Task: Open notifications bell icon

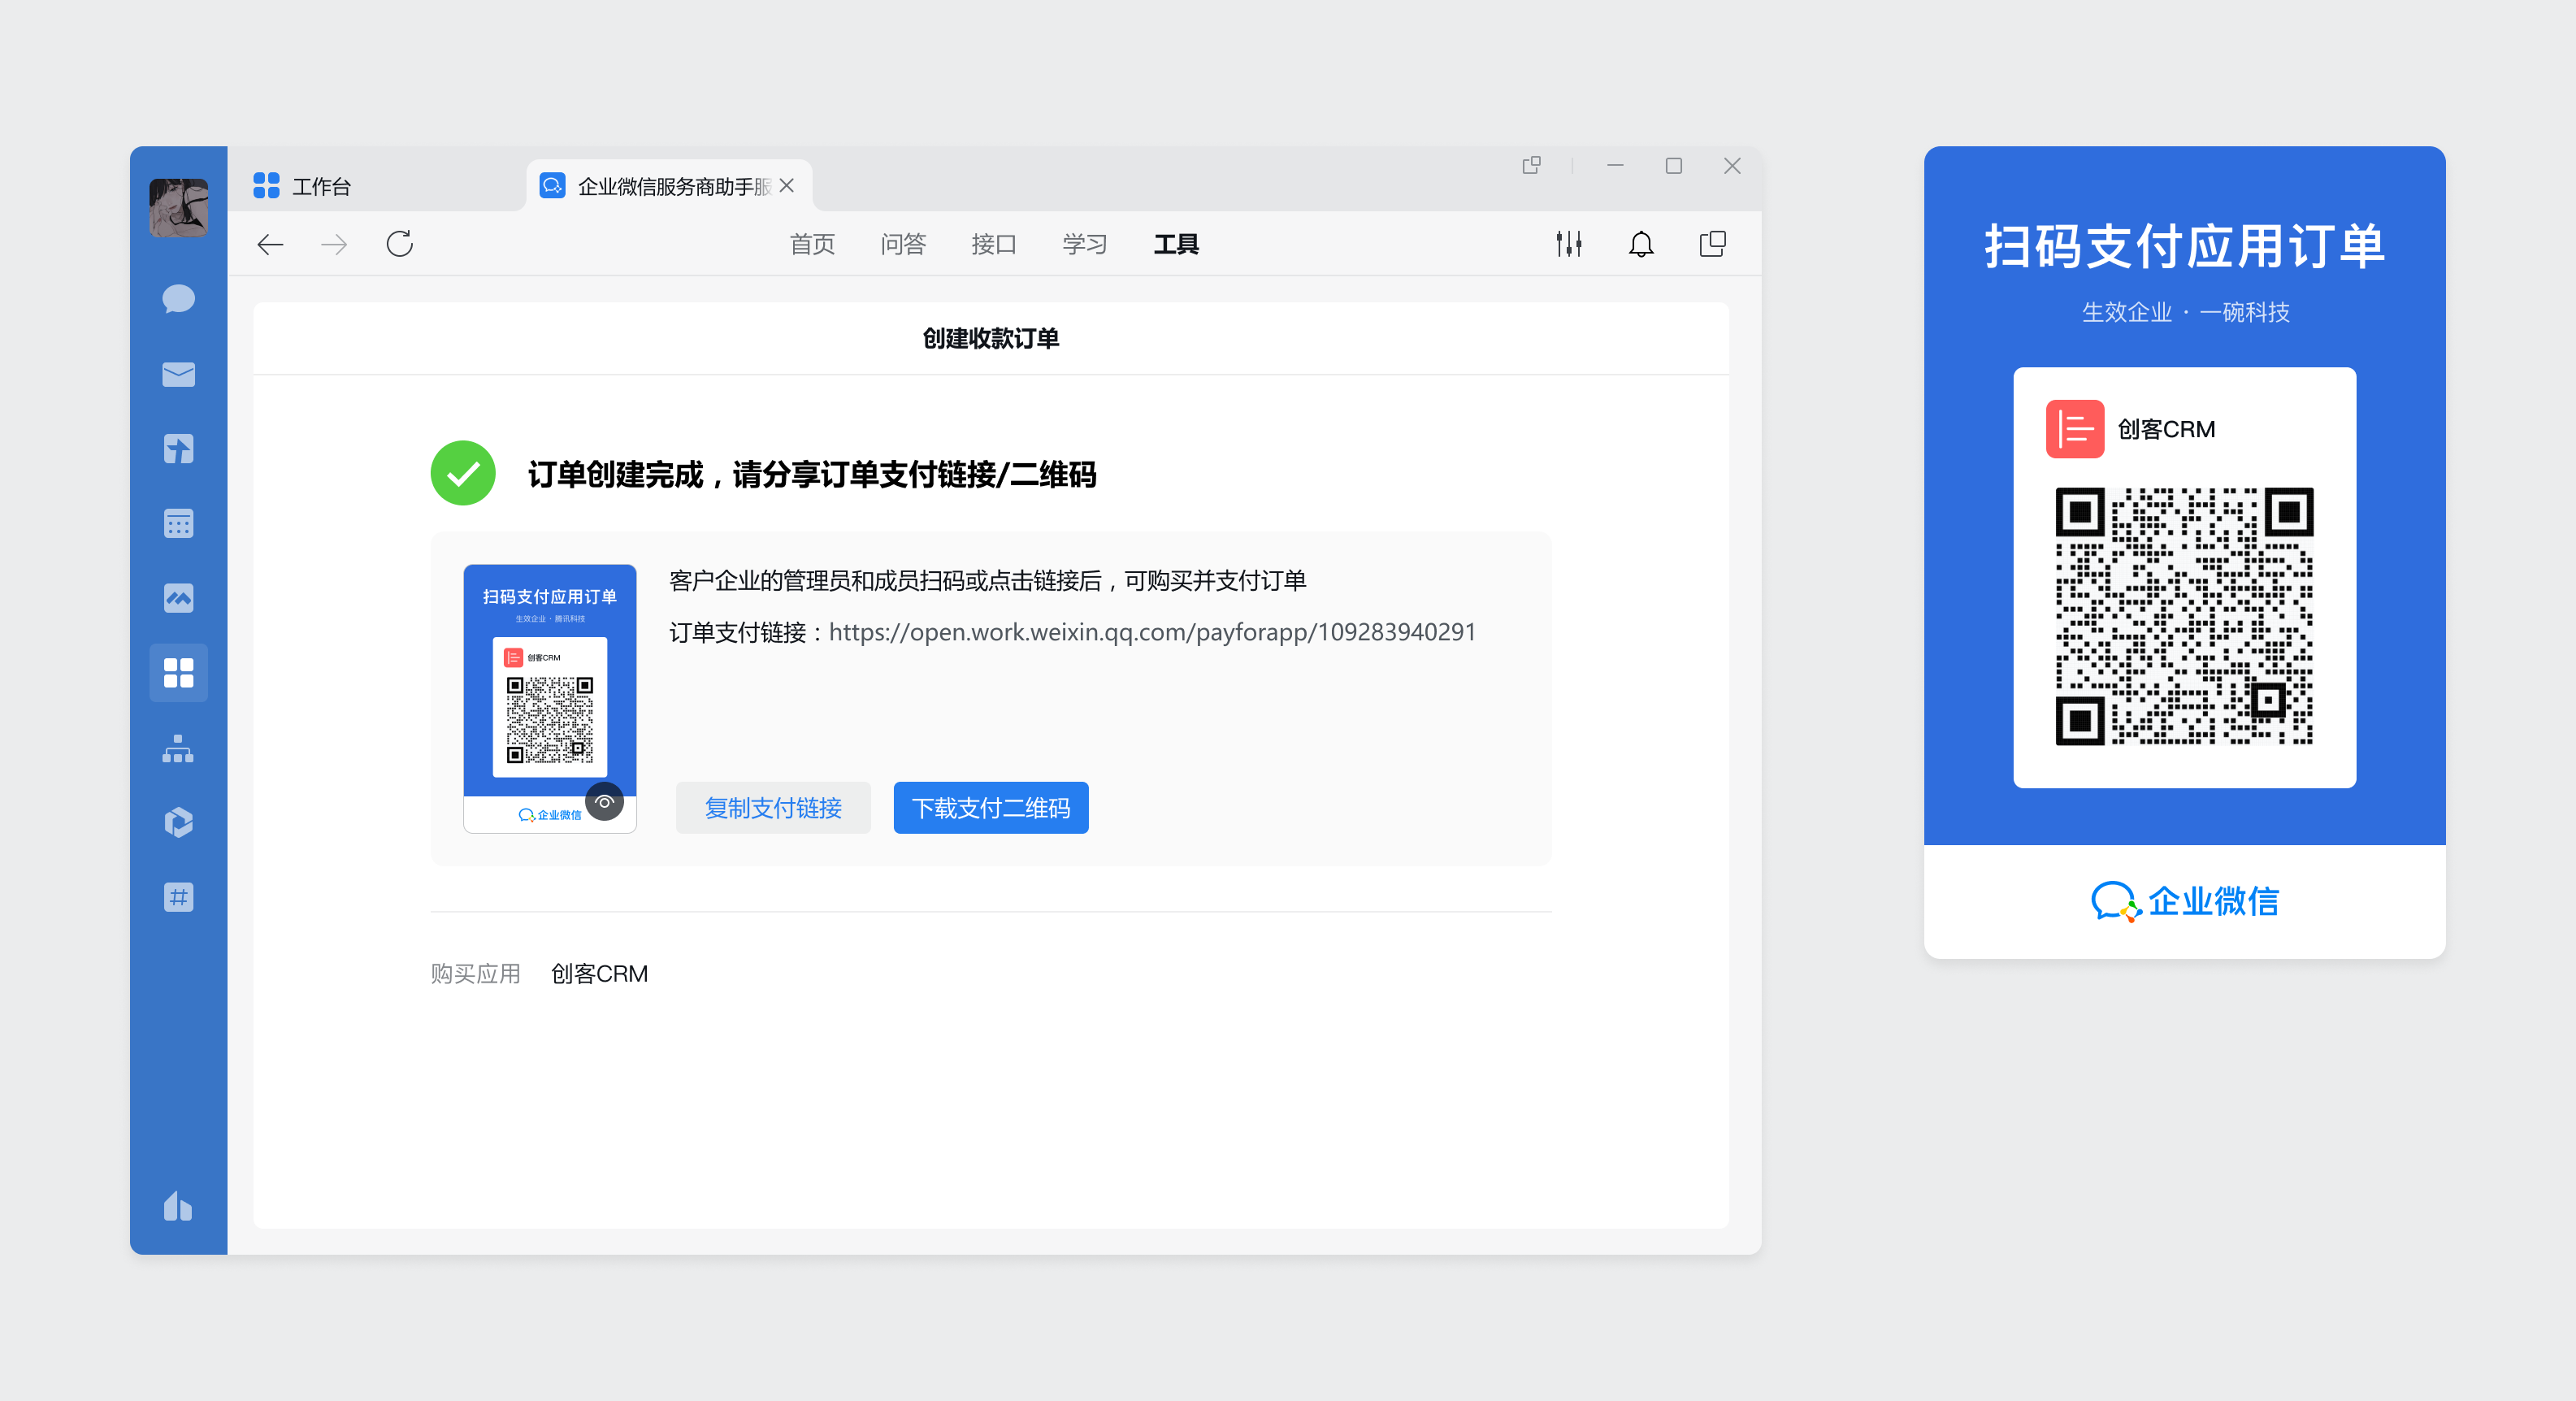Action: 1641,244
